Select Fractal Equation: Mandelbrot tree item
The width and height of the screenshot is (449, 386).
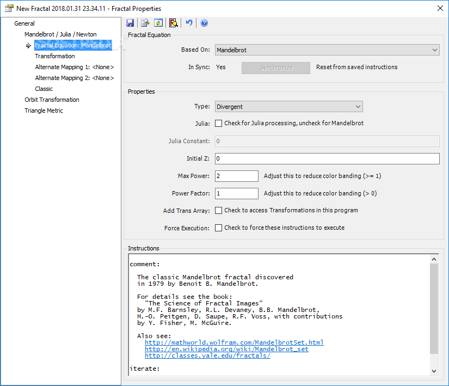click(73, 45)
